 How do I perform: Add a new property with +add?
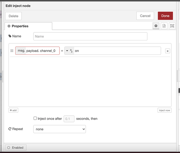tap(13, 110)
